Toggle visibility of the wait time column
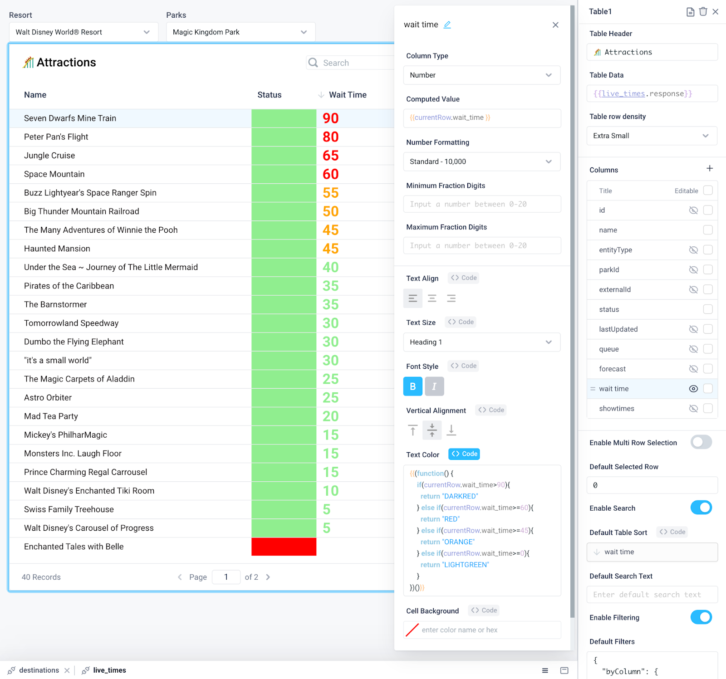The width and height of the screenshot is (726, 679). tap(693, 388)
